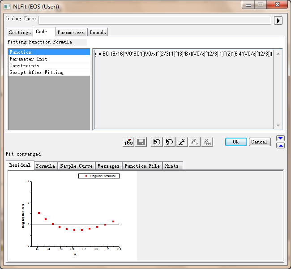Select Parameter Init in the list
Viewport: 291px width, 269px height.
(49, 59)
